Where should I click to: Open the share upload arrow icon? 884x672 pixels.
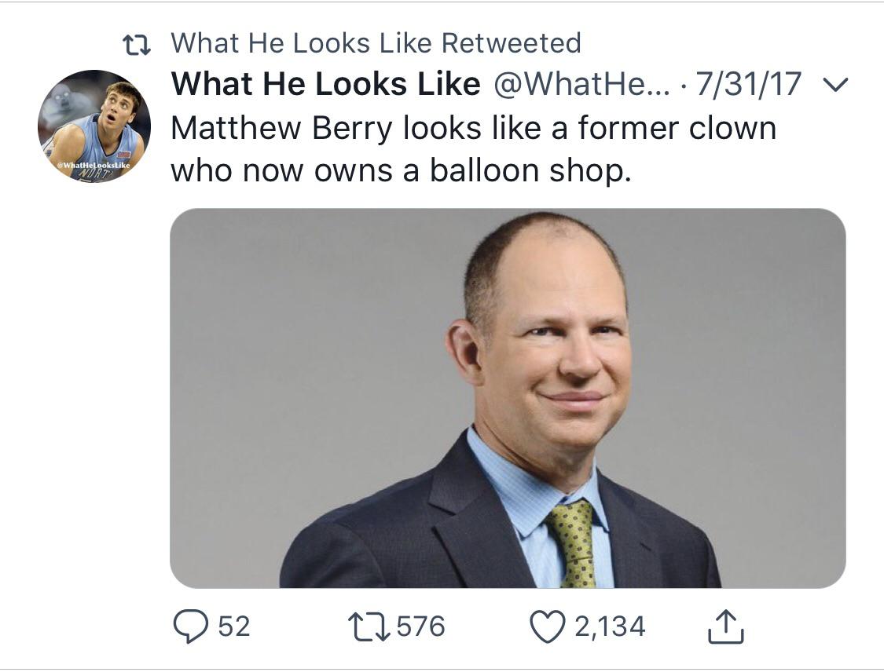point(727,626)
